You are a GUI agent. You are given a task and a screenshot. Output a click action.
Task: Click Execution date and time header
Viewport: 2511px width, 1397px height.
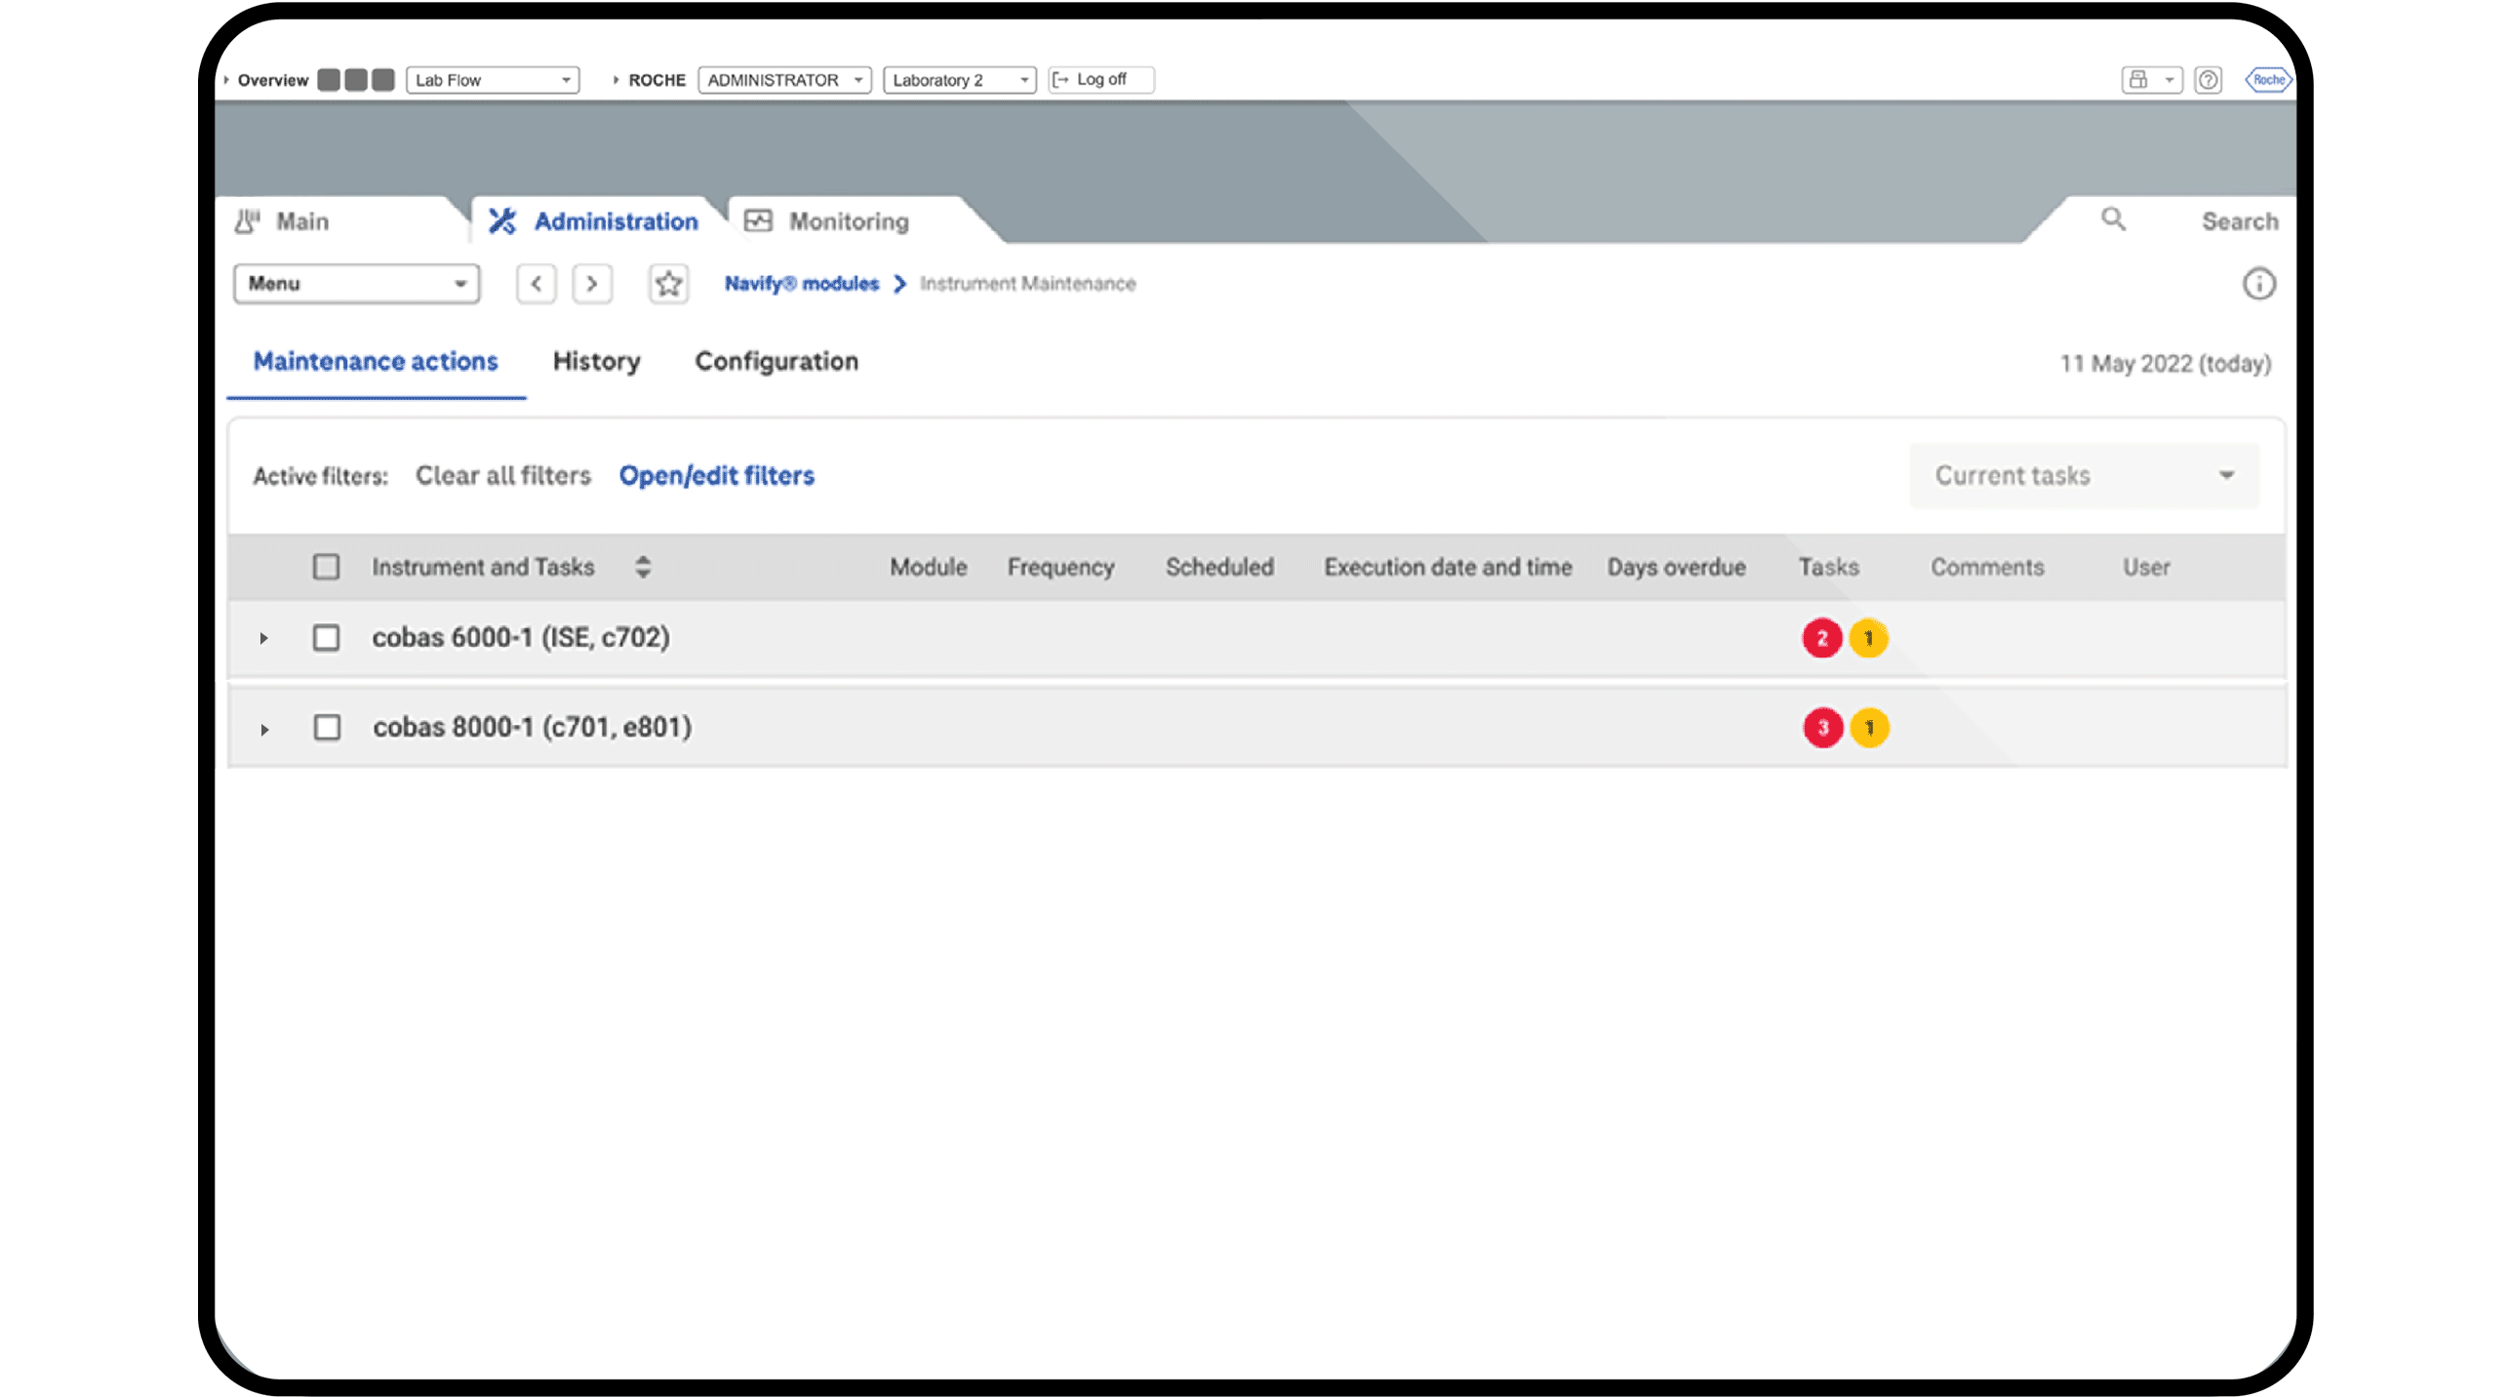coord(1448,567)
